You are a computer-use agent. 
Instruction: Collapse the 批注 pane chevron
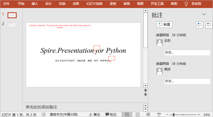[x=204, y=14]
